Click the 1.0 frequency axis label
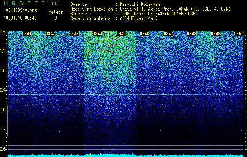 click(x=3, y=71)
